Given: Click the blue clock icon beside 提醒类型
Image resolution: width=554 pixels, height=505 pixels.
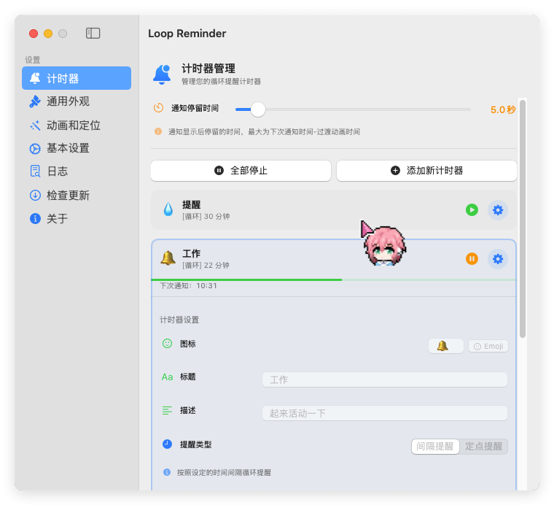Looking at the screenshot, I should [167, 444].
